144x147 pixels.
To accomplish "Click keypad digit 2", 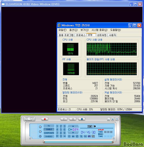I will coord(61,126).
